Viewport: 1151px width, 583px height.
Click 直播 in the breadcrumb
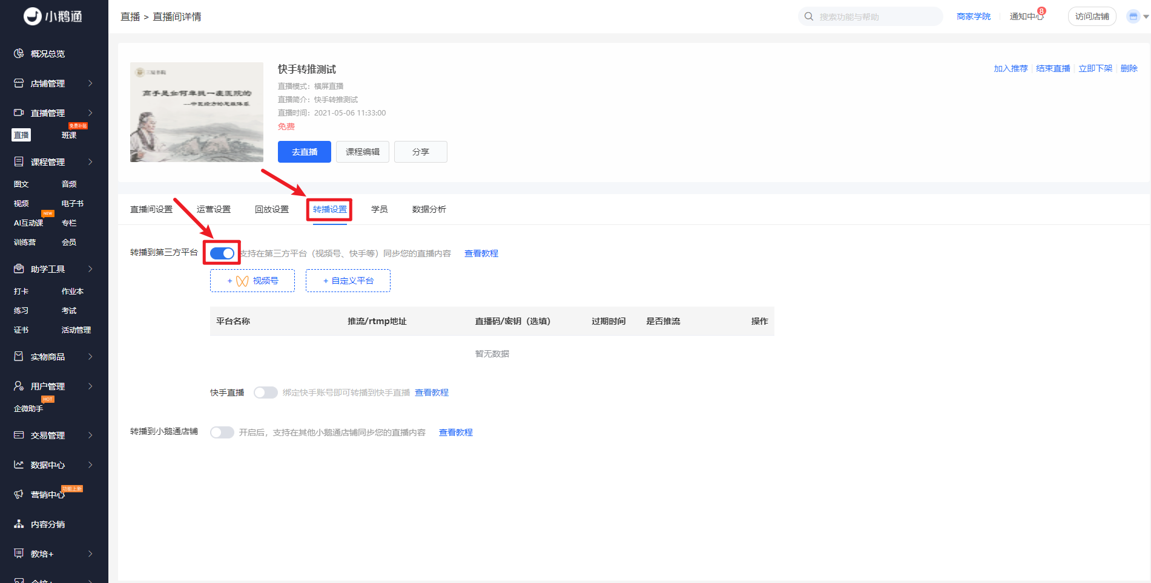click(x=130, y=17)
